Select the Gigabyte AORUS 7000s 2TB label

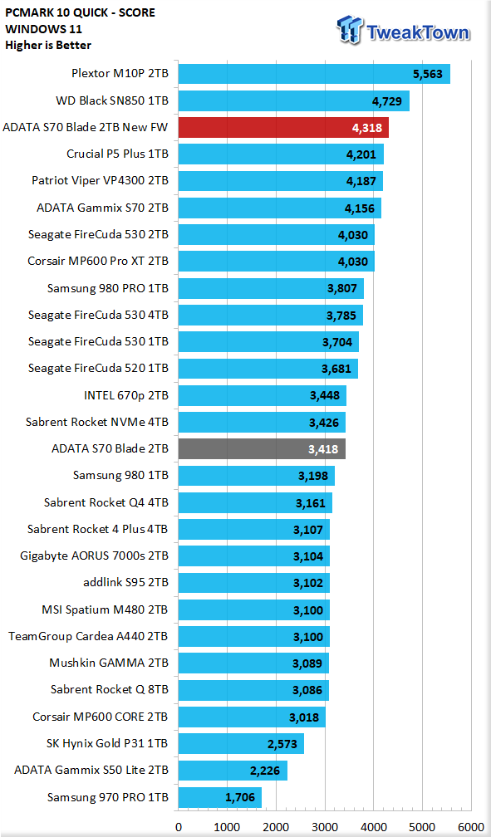point(94,556)
